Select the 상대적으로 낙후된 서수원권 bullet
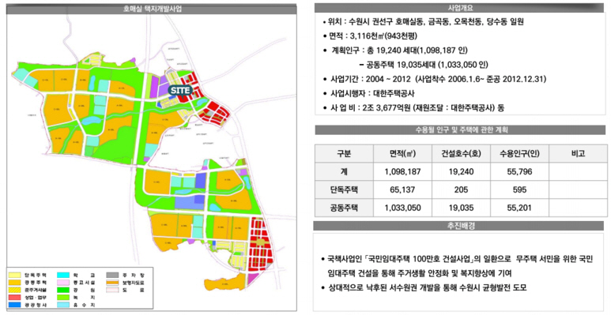The height and width of the screenshot is (315, 611). point(424,288)
